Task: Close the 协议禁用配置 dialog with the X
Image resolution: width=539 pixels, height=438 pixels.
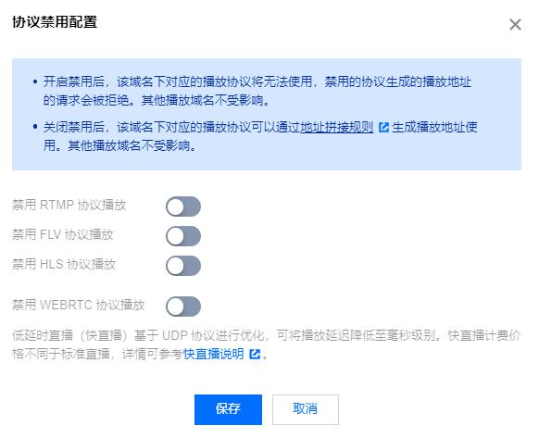Action: coord(515,24)
